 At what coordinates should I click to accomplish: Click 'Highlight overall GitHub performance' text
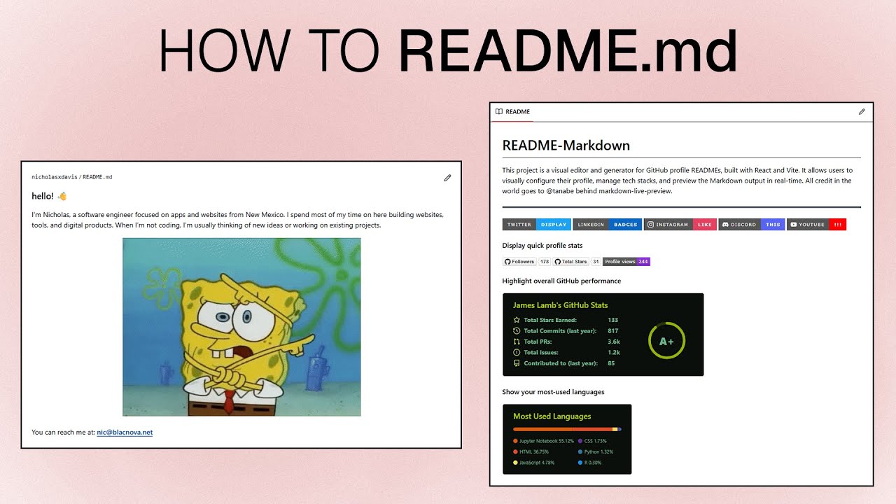pyautogui.click(x=561, y=281)
